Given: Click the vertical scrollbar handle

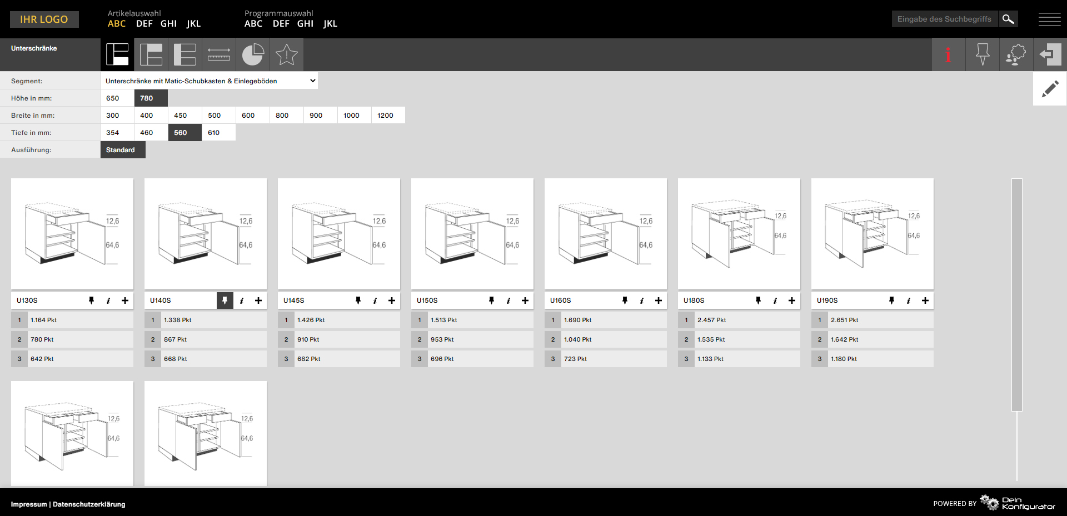Looking at the screenshot, I should click(x=1017, y=294).
